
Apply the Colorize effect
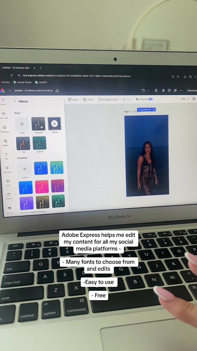[39, 143]
